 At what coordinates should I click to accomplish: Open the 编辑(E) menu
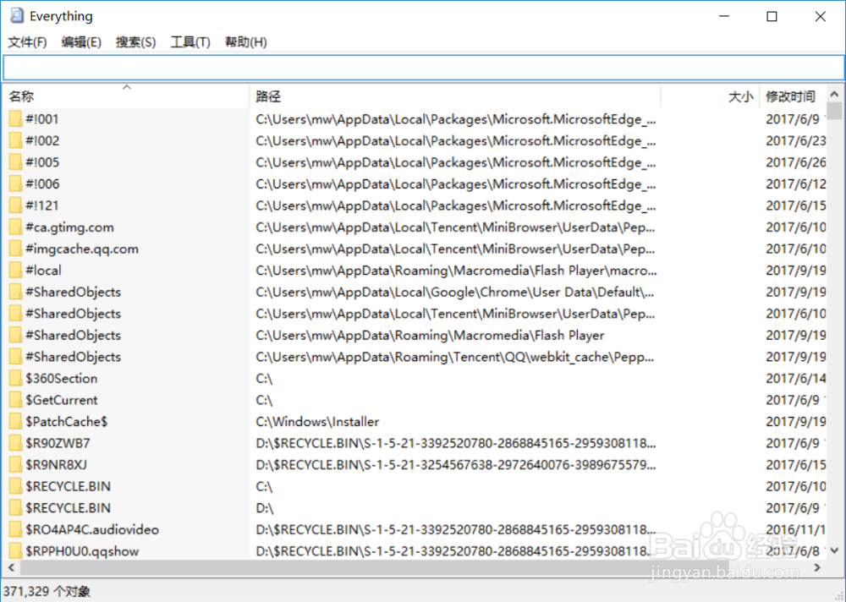click(x=81, y=42)
